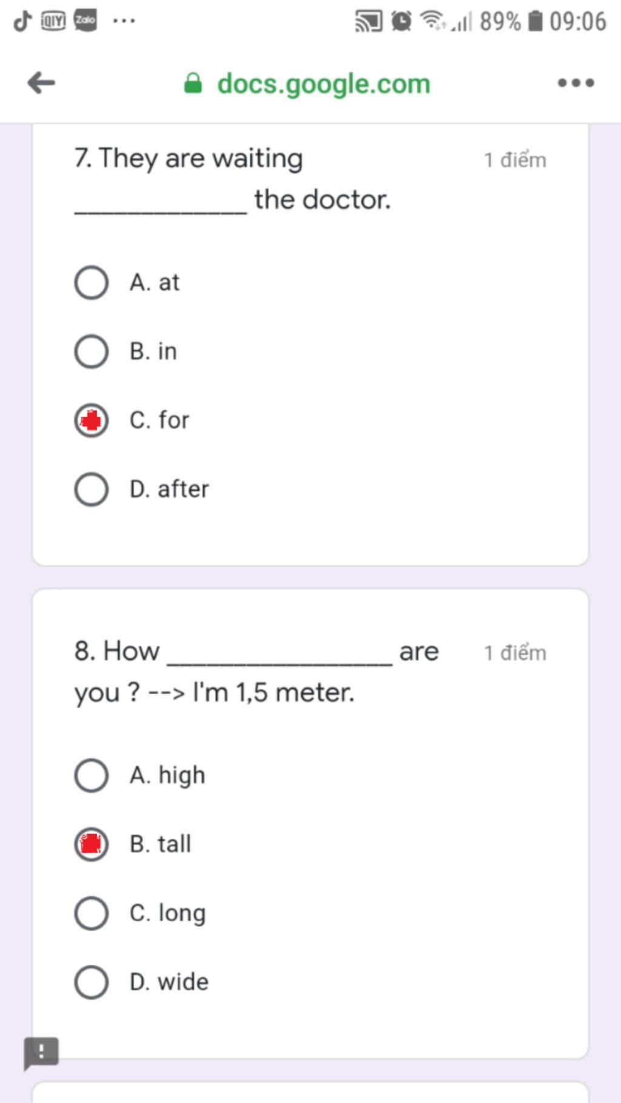The image size is (621, 1103).
Task: Tap the docs.google.com address bar
Action: (x=324, y=84)
